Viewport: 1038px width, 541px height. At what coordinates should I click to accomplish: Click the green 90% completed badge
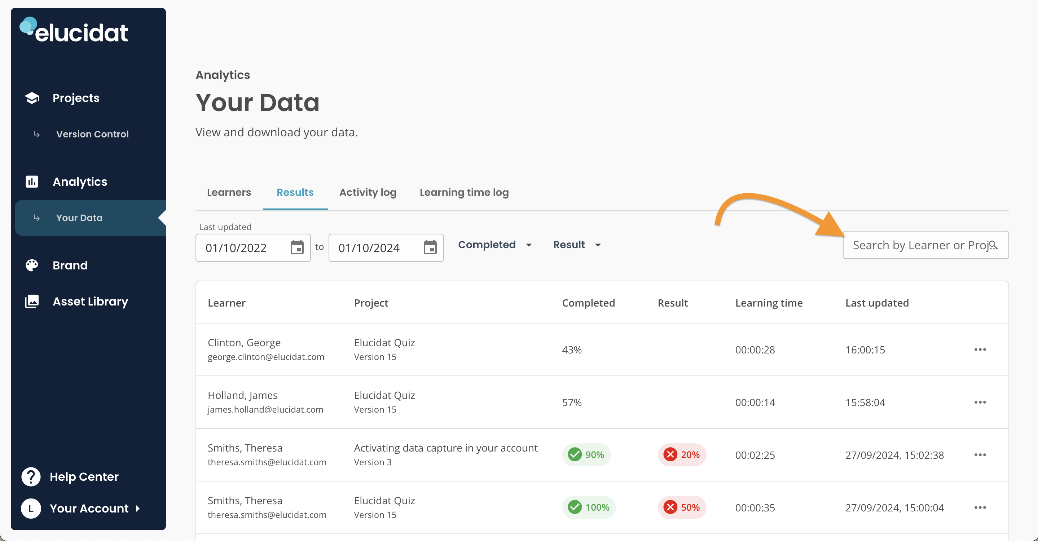click(x=586, y=455)
